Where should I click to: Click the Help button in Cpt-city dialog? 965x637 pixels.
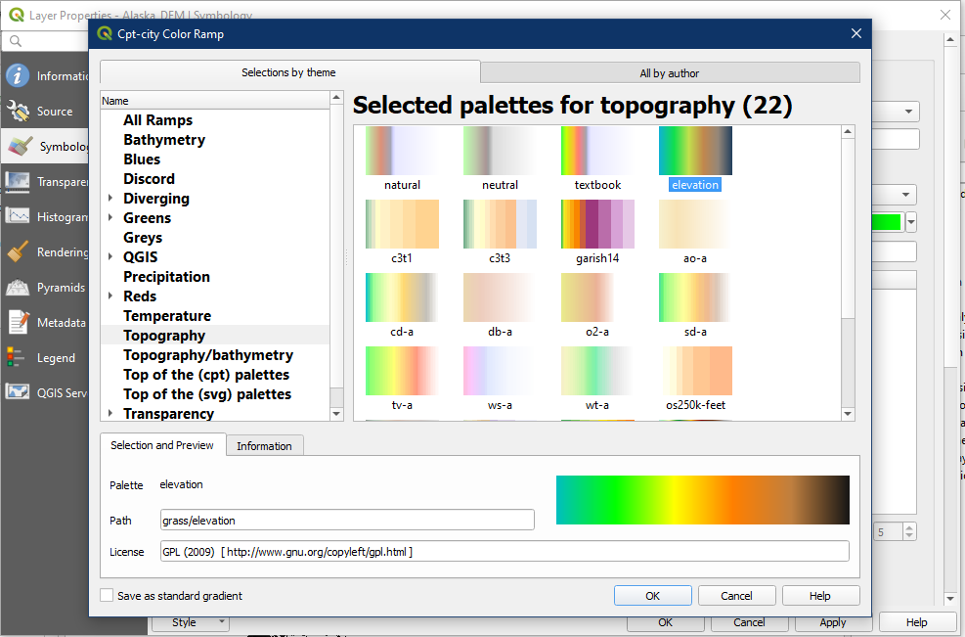(x=819, y=596)
